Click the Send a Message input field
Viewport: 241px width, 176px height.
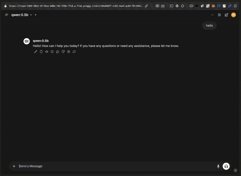[114, 166]
